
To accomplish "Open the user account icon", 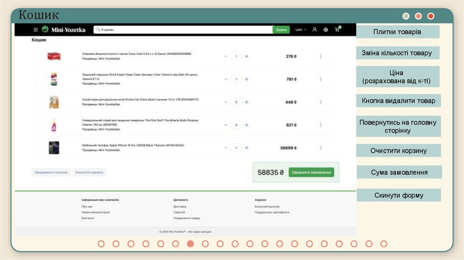I will pyautogui.click(x=314, y=29).
